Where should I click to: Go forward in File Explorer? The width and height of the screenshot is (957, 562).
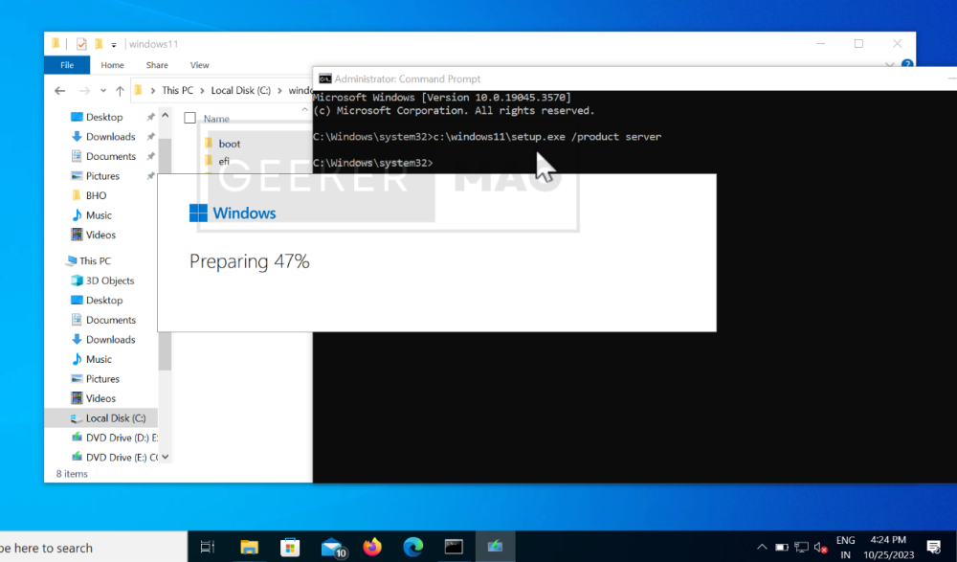pos(84,90)
